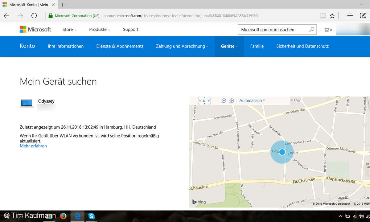Click the address bar URL
This screenshot has height=222, width=370.
[x=181, y=16]
